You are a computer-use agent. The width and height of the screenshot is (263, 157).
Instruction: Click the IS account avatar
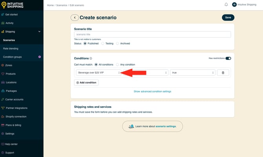pos(234,5)
